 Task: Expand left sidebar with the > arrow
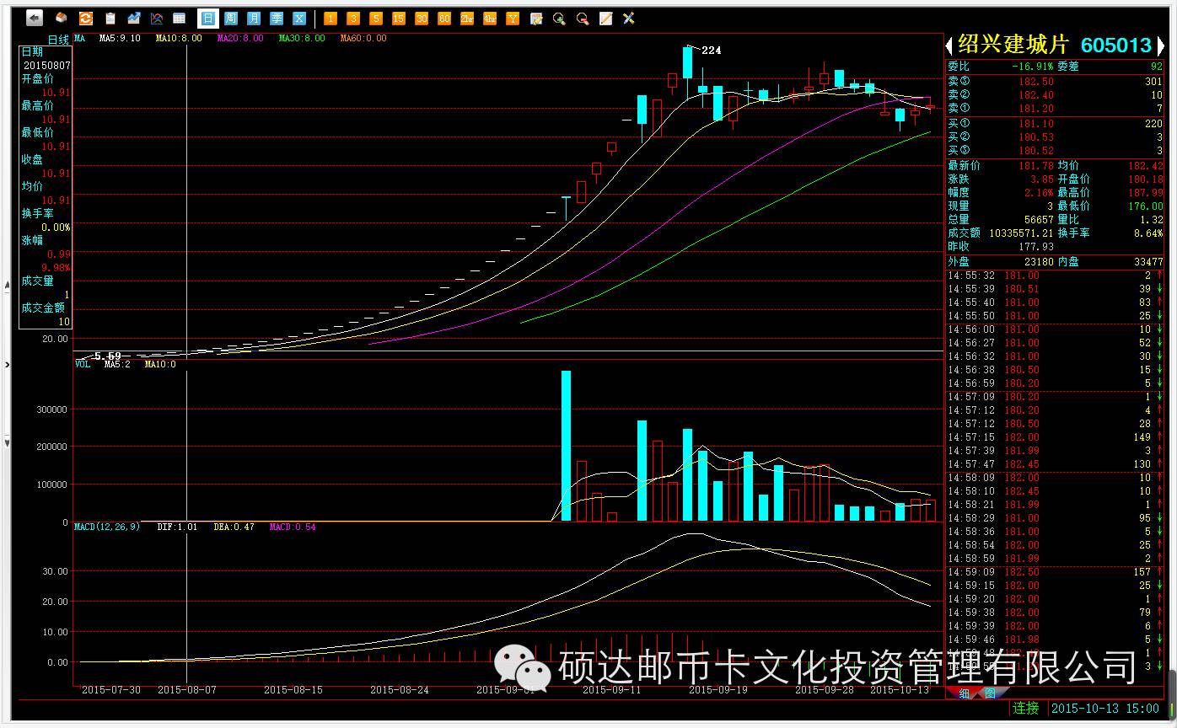pyautogui.click(x=7, y=364)
